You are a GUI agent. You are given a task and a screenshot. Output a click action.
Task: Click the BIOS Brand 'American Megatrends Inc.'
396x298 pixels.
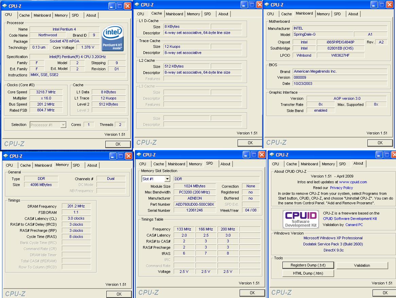point(340,72)
